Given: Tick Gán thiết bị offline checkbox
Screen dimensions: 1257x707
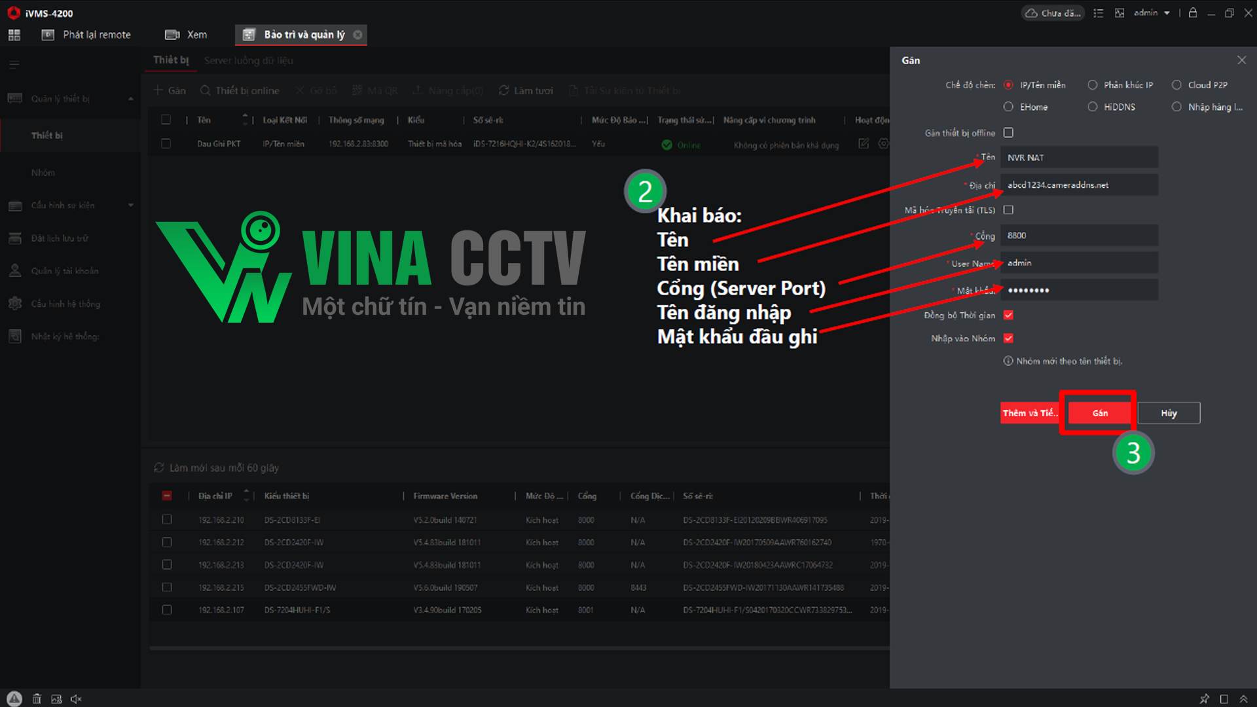Looking at the screenshot, I should coord(1008,133).
